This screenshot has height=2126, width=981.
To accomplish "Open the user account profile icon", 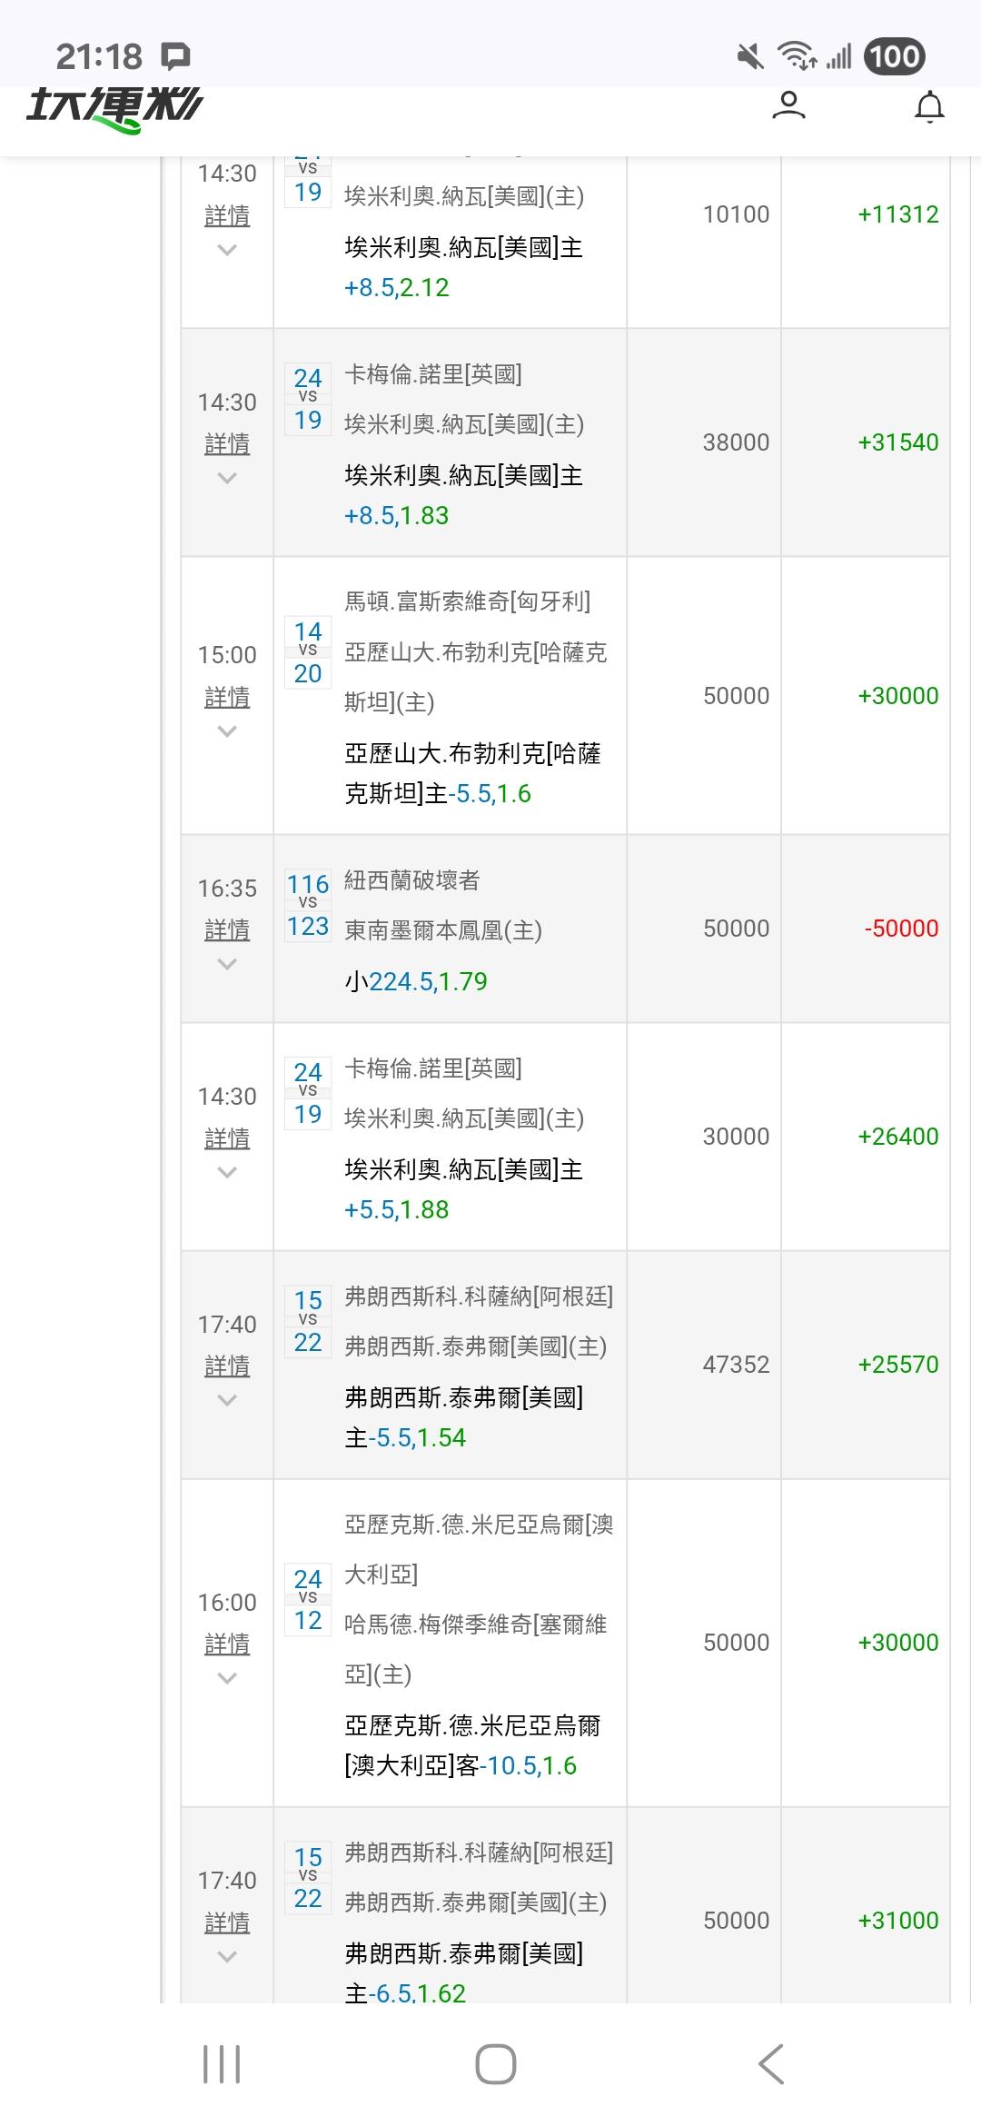I will (788, 106).
